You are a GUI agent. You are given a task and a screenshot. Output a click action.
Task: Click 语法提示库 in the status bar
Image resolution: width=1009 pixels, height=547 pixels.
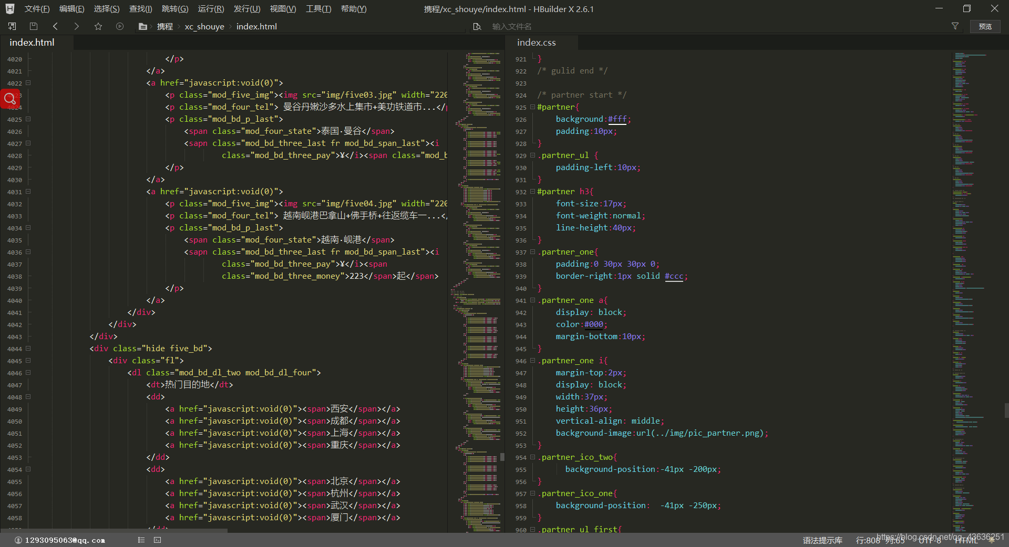click(x=822, y=540)
